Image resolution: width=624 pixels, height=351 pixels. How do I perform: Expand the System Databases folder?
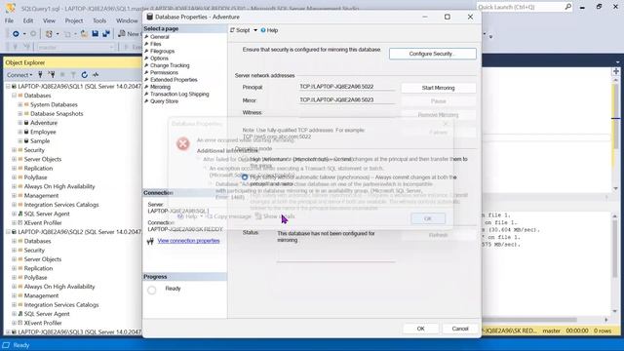point(19,104)
